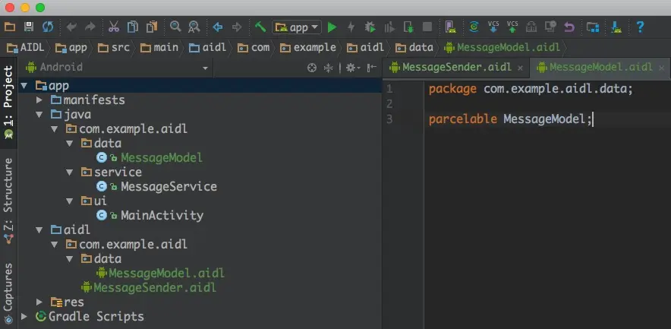Click Sync Project with Gradle Files icon
The width and height of the screenshot is (671, 329).
[x=474, y=27]
